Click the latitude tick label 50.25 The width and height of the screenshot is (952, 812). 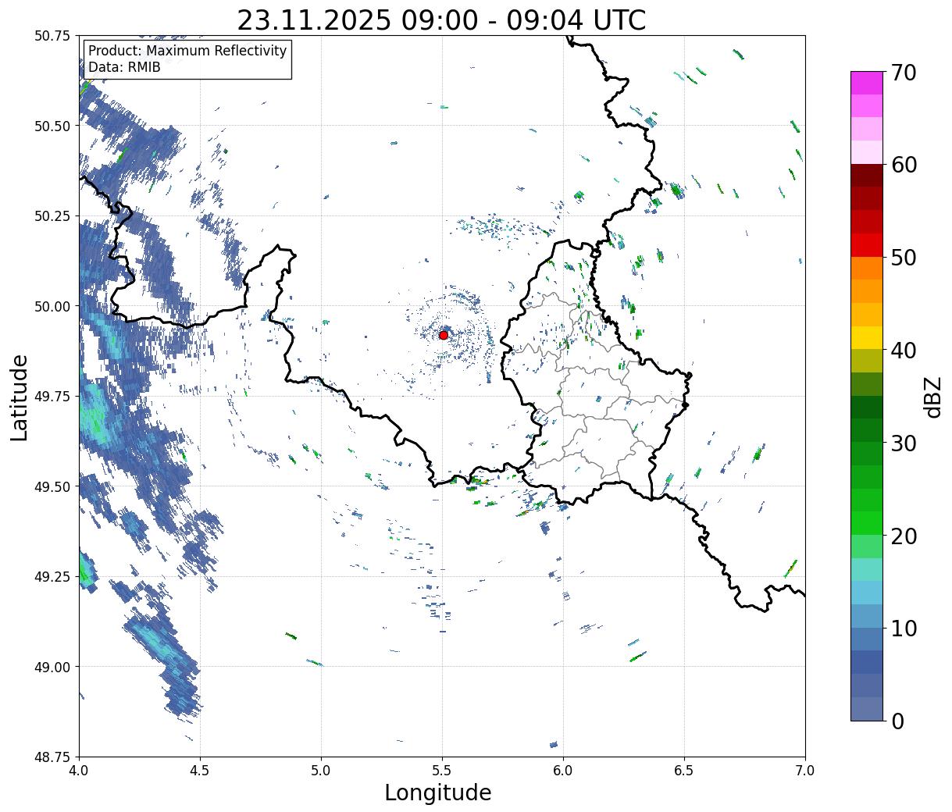tap(52, 216)
